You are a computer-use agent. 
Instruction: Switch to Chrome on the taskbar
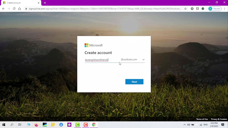(94, 125)
